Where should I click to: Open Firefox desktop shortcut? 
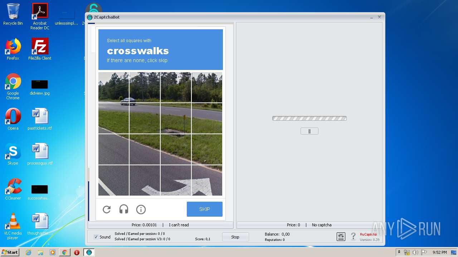(x=13, y=49)
